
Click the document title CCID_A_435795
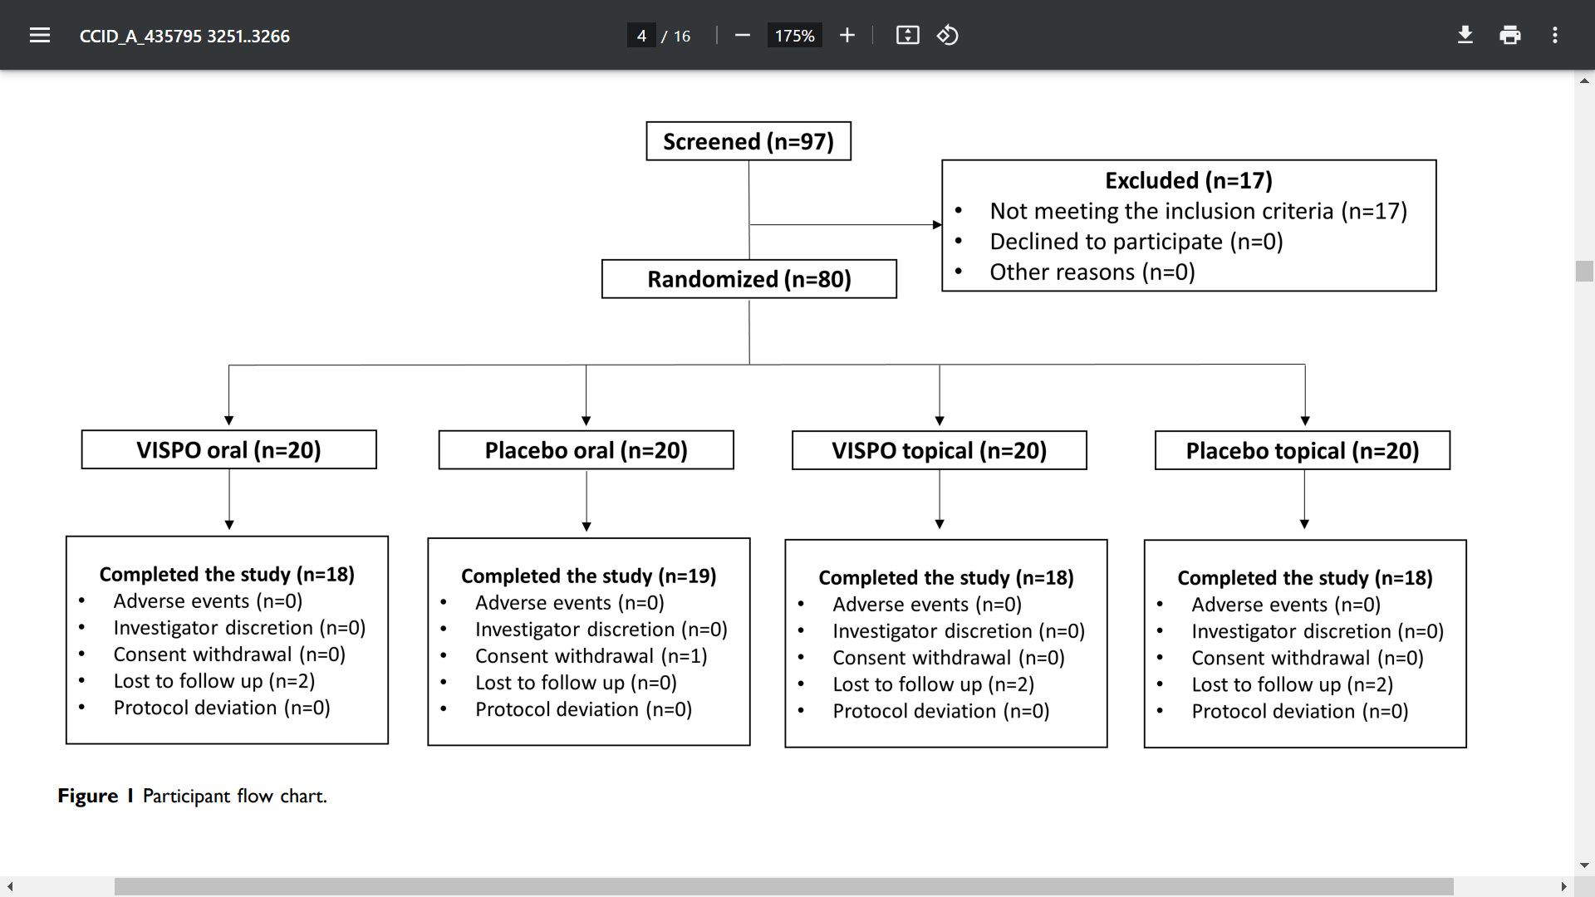click(x=184, y=36)
